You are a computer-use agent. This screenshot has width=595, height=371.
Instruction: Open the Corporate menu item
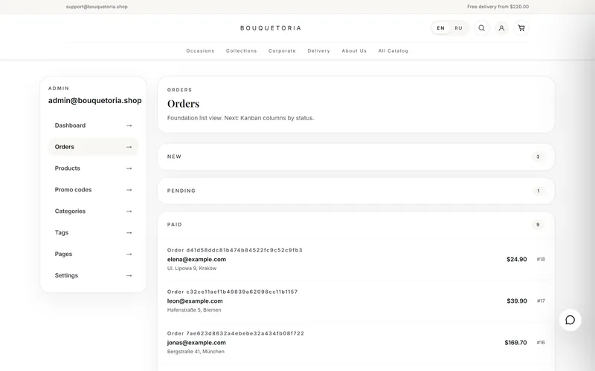click(282, 50)
